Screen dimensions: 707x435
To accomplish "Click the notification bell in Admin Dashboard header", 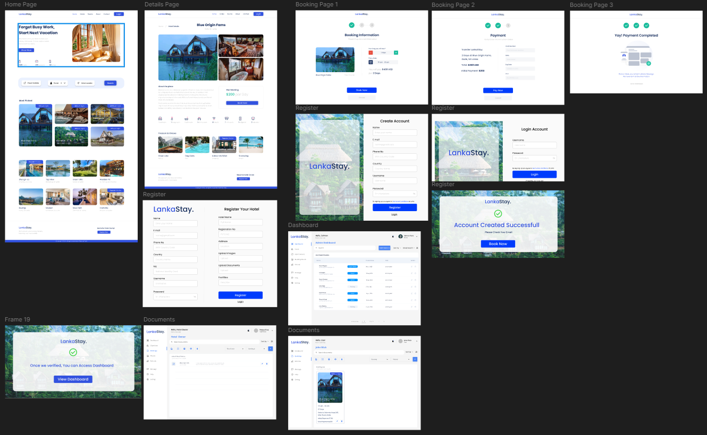I will coord(393,236).
